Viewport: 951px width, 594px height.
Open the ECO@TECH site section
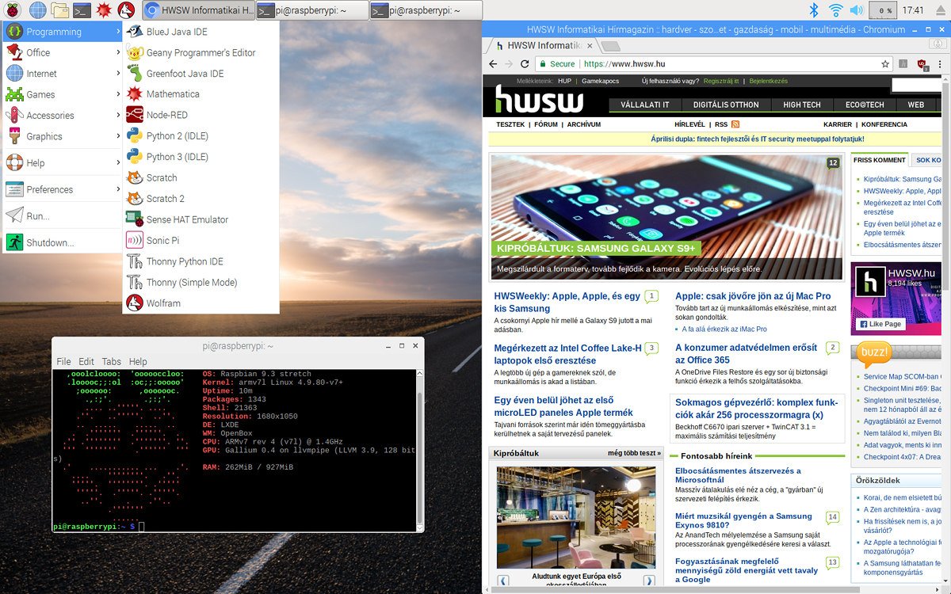pos(865,105)
